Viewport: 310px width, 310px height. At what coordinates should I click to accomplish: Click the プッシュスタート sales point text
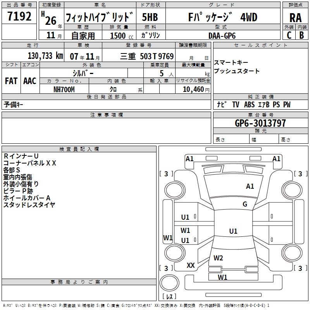coord(237,71)
